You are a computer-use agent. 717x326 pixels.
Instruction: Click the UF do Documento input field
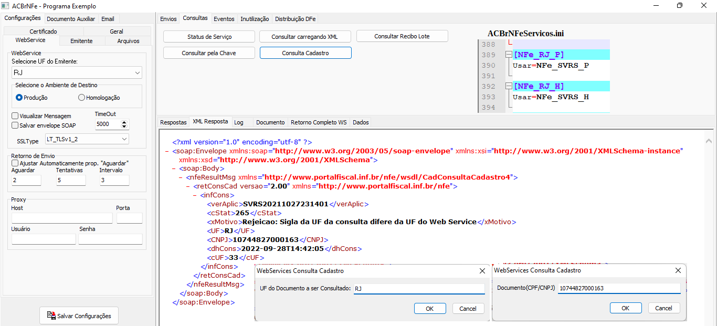click(x=419, y=289)
